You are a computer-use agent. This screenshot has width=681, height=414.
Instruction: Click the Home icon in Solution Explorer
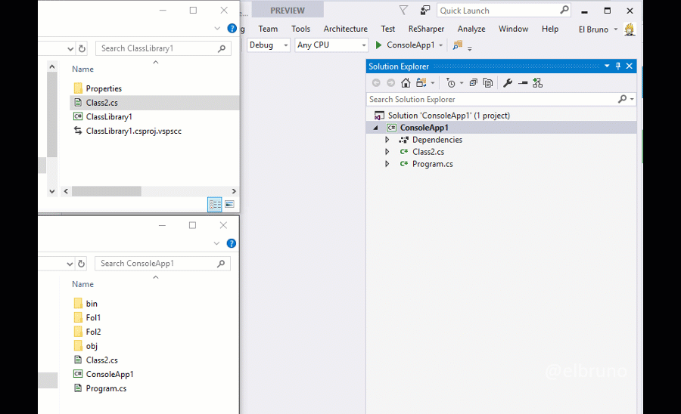406,83
